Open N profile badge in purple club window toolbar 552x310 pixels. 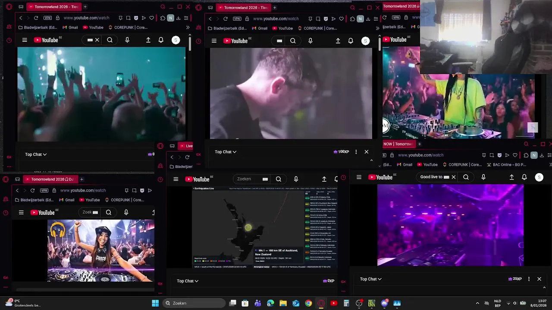(x=534, y=155)
